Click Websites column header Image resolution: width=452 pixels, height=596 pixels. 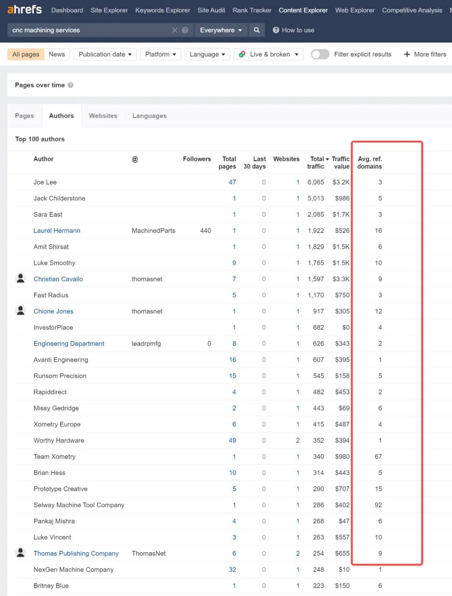tap(286, 159)
